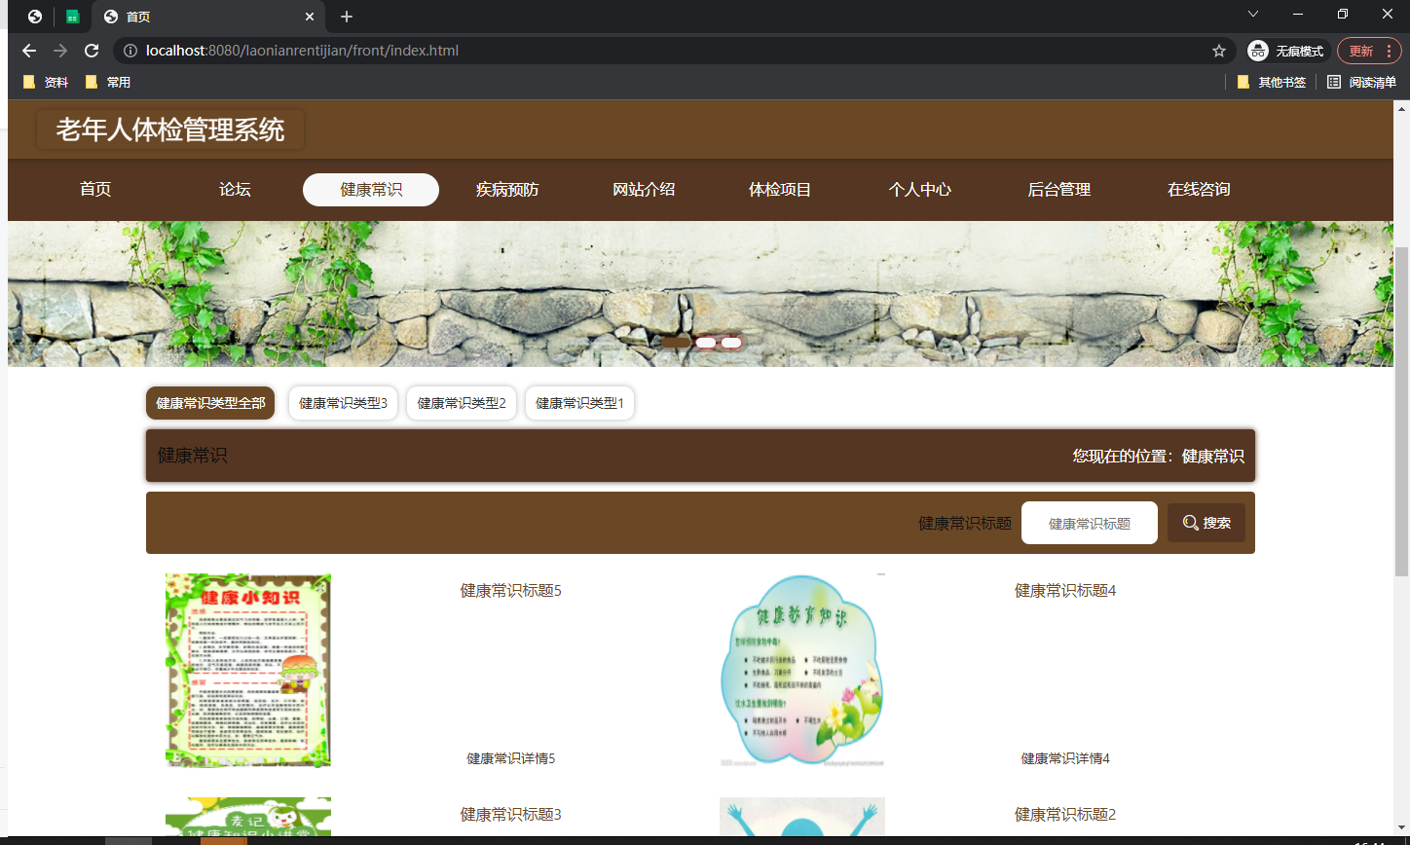Open the 网站介绍 navigation item
The height and width of the screenshot is (845, 1410).
tap(644, 190)
